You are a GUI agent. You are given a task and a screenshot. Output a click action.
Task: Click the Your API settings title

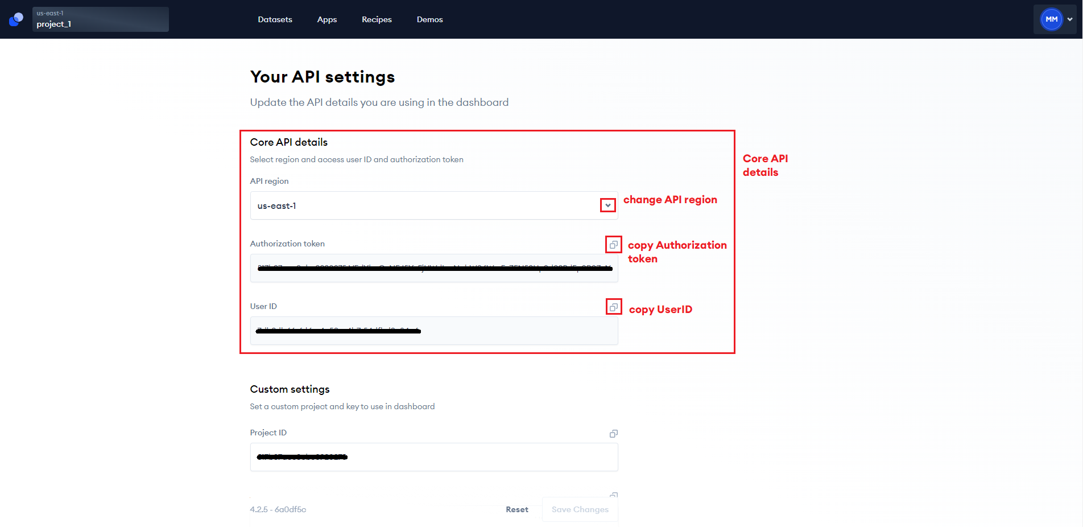pos(323,77)
